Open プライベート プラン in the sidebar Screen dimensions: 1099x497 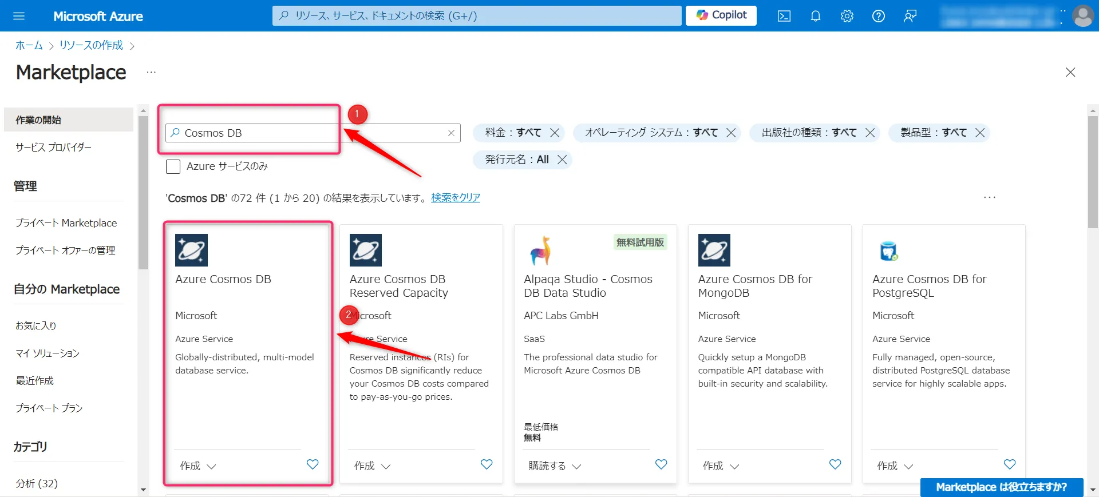(49, 408)
